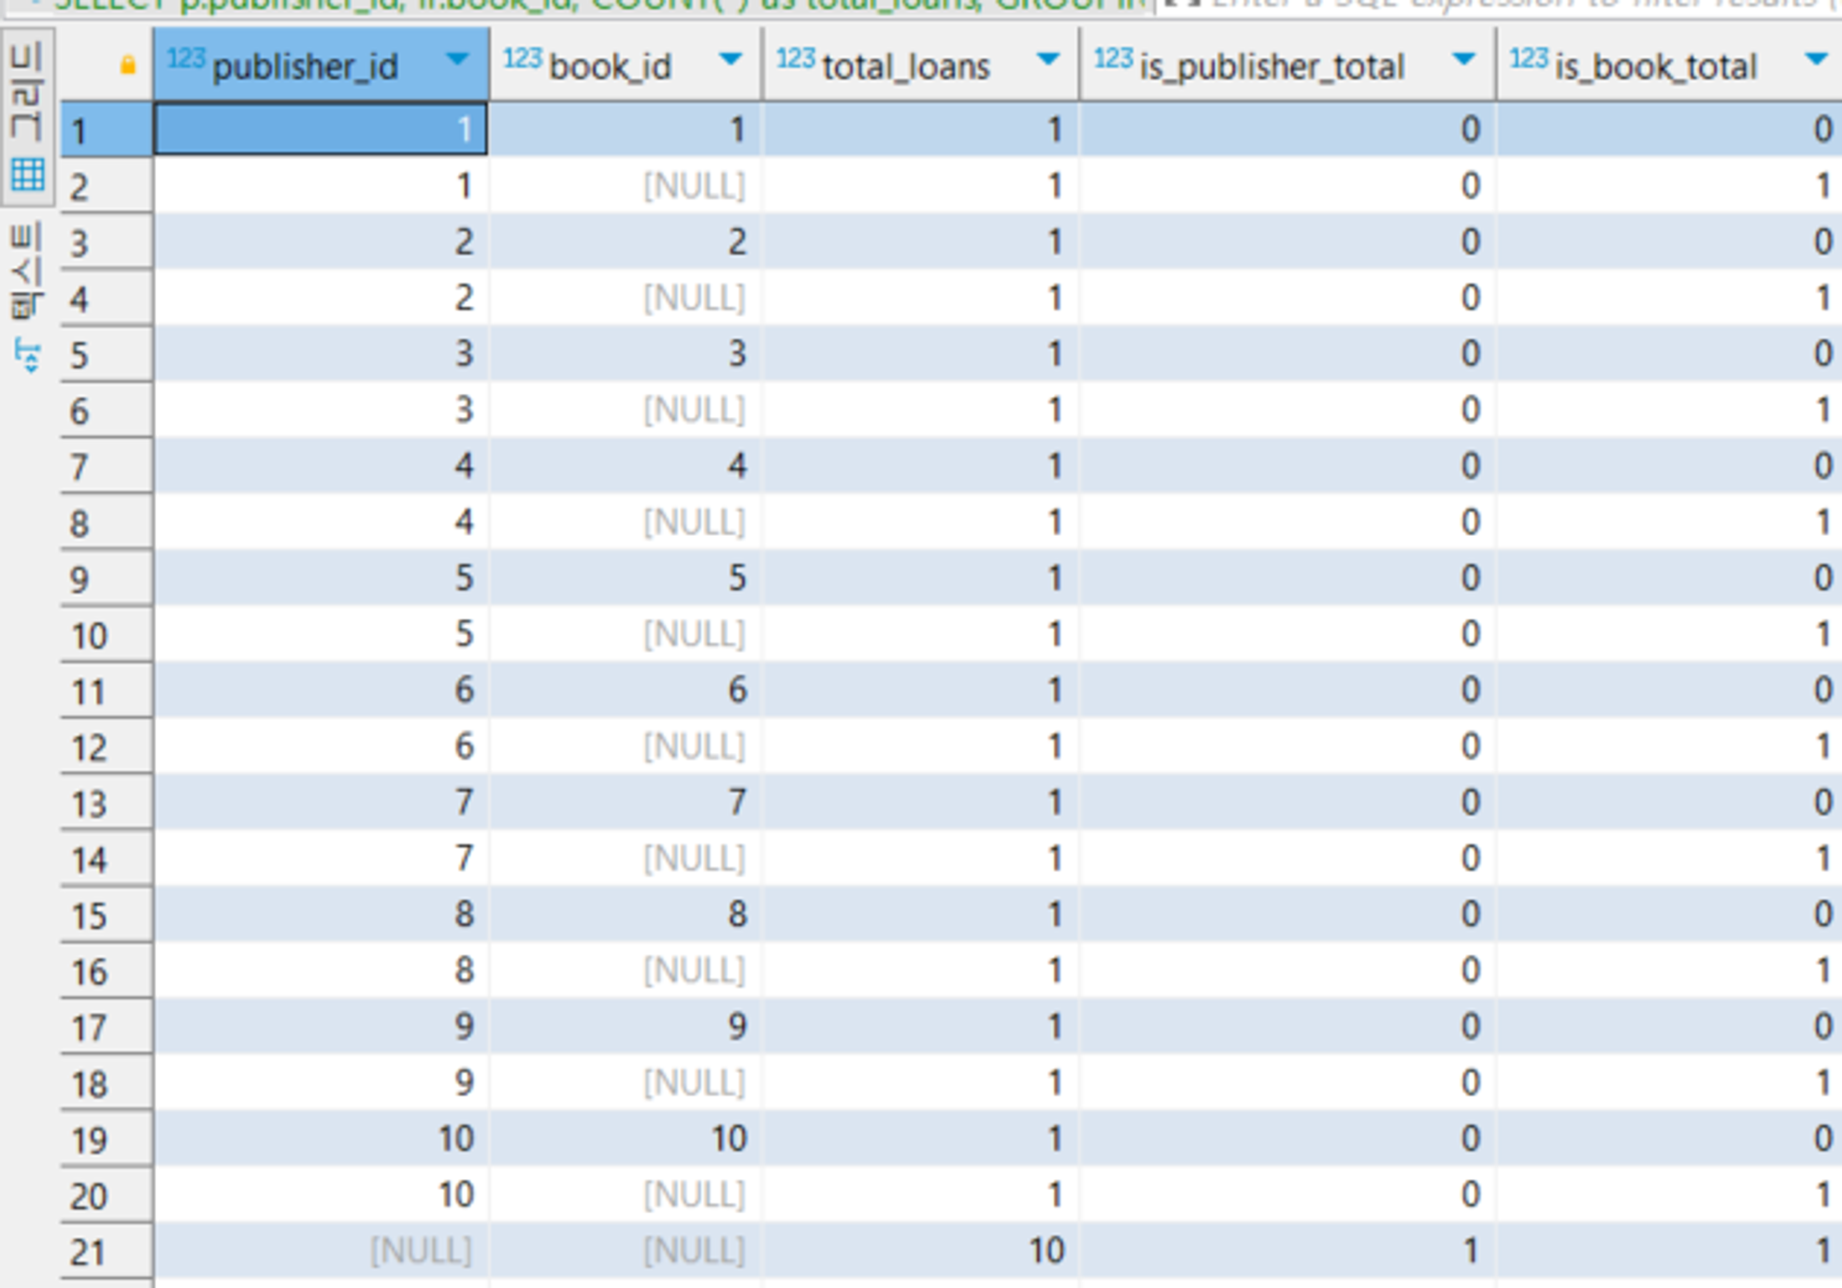This screenshot has height=1288, width=1842.
Task: Click numeric type icon of book_id column
Action: [x=522, y=59]
